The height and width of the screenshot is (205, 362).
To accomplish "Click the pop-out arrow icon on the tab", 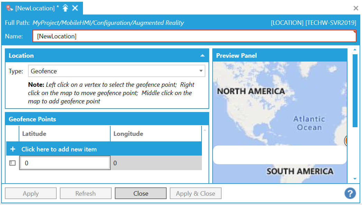I will (65, 8).
